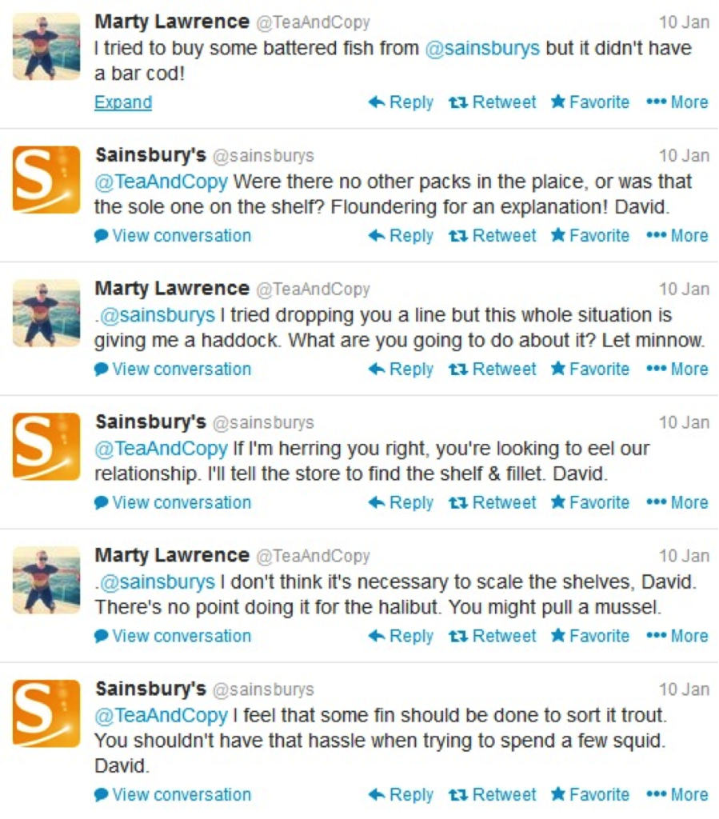Screen dimensions: 719x819
Task: Retweet Marty's halibut and mussel tweet
Action: tap(493, 637)
